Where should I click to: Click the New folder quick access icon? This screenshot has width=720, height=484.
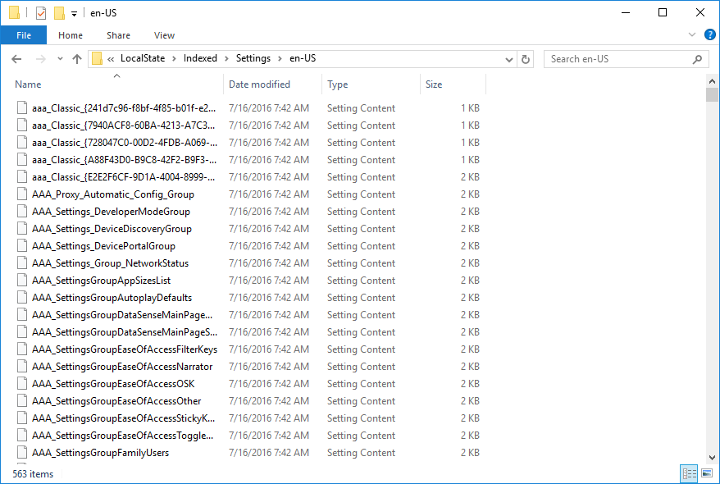(59, 13)
